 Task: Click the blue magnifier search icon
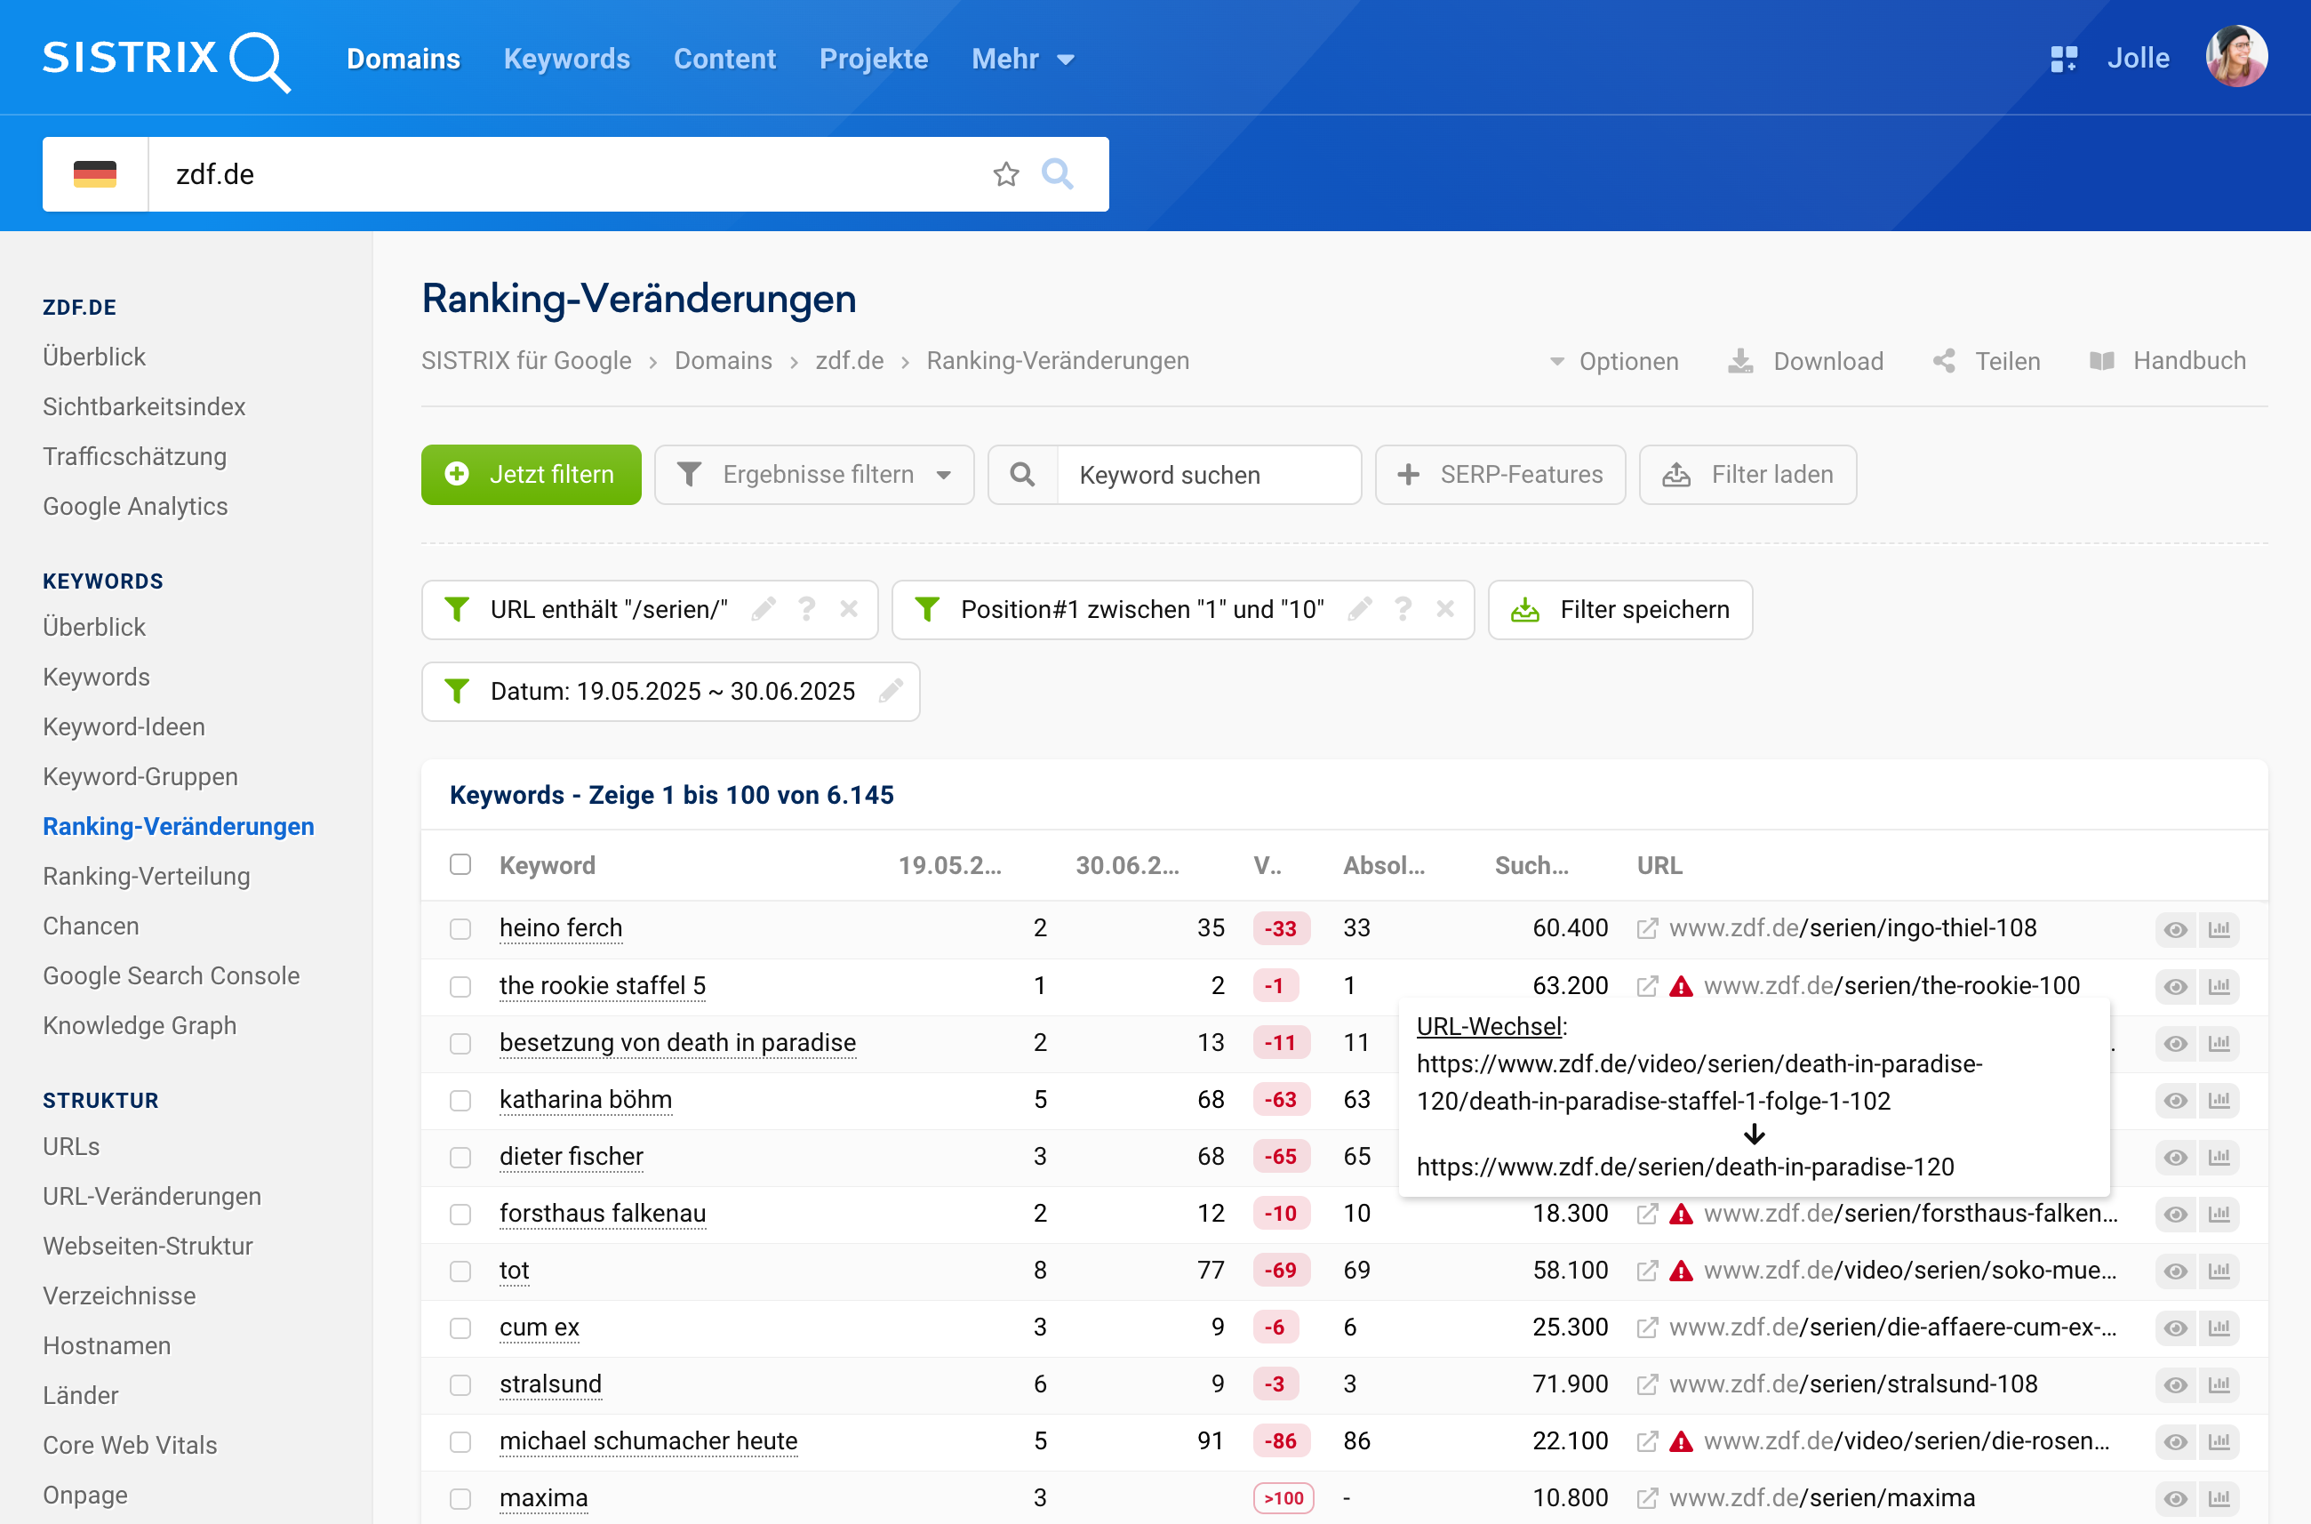point(1057,174)
